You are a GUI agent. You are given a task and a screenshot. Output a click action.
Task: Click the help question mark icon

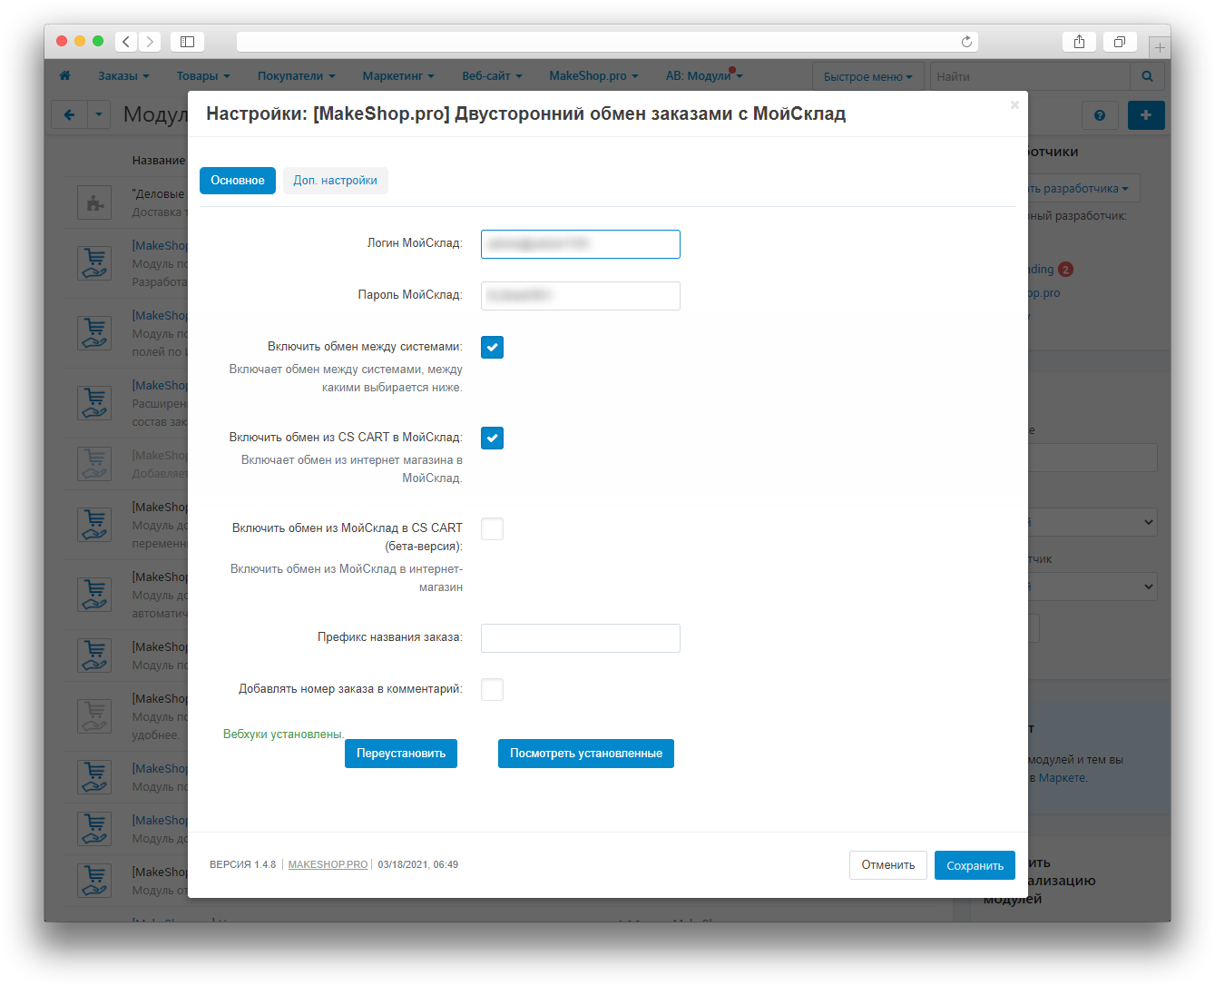(x=1100, y=115)
